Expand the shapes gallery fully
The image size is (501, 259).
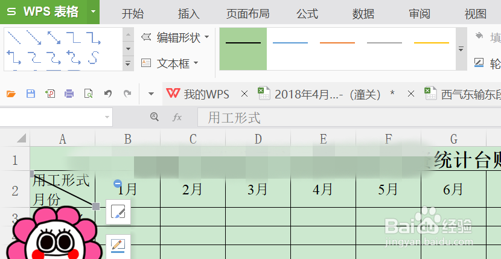pos(128,63)
